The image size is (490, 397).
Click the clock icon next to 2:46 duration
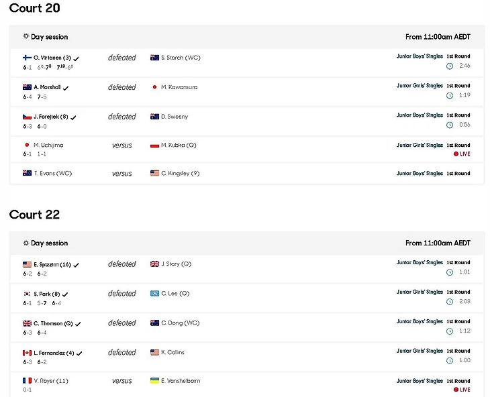pos(449,66)
